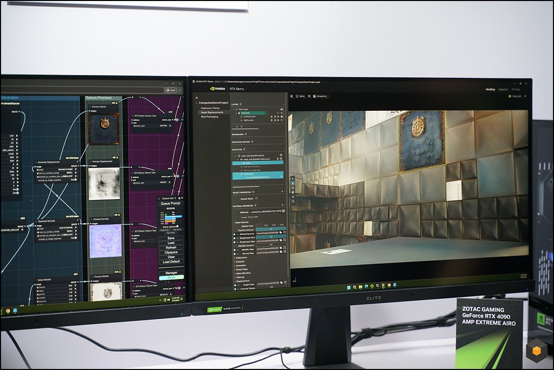Collapse the mod.usda layer row
554x370 pixels.
(236, 113)
